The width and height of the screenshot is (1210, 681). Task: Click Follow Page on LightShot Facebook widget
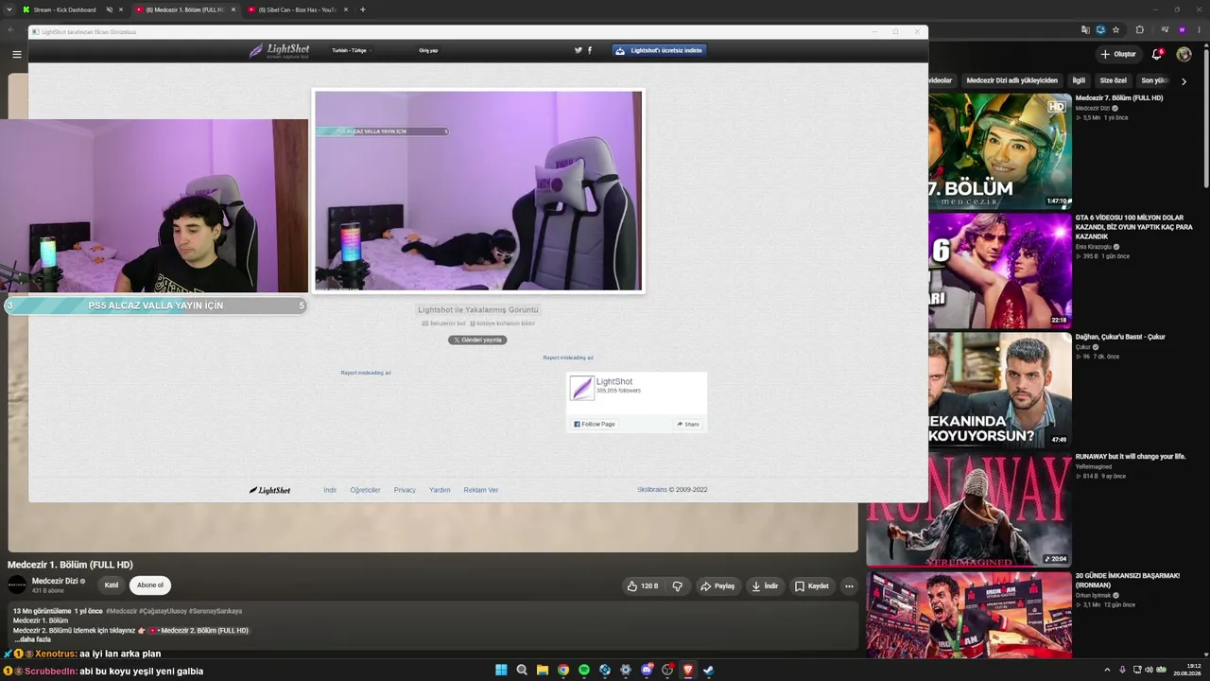point(595,424)
